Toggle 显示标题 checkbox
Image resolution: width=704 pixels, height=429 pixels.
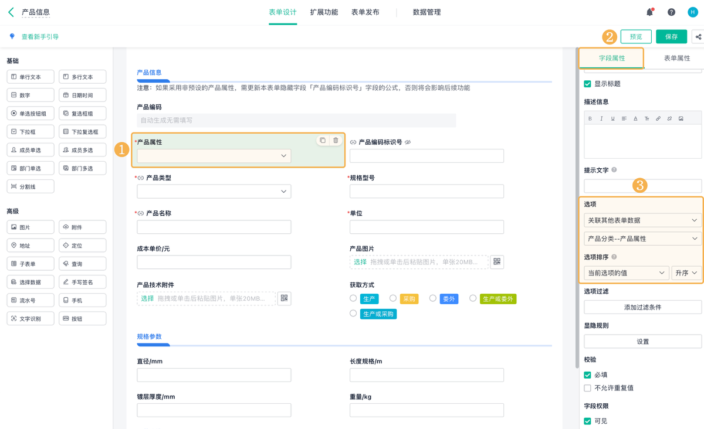coord(587,84)
